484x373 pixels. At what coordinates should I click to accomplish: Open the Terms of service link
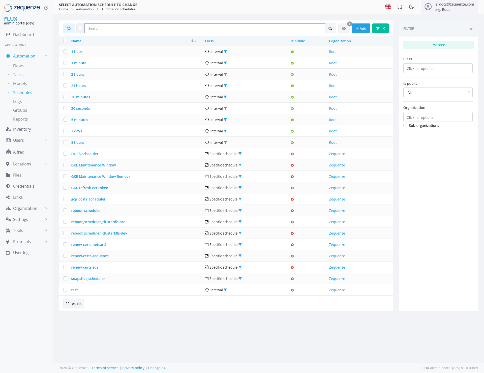coord(105,368)
